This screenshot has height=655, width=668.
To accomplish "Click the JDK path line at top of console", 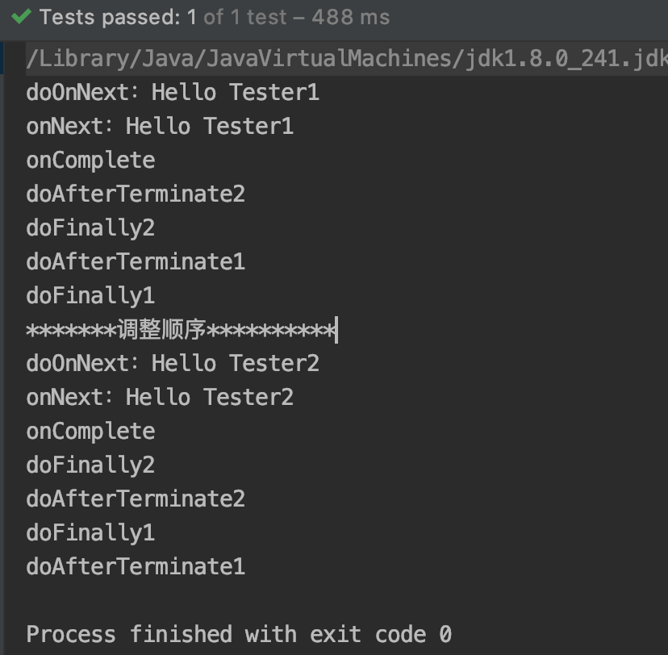I will 347,58.
